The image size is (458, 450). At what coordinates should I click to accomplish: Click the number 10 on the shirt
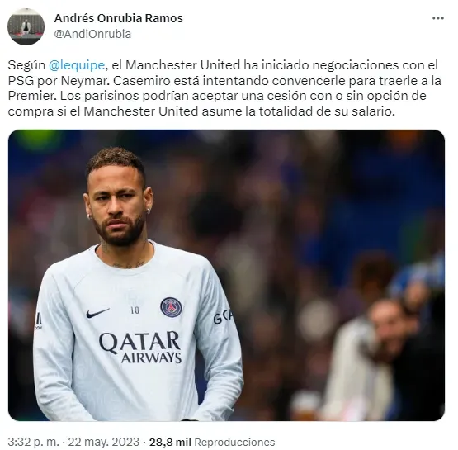click(135, 310)
